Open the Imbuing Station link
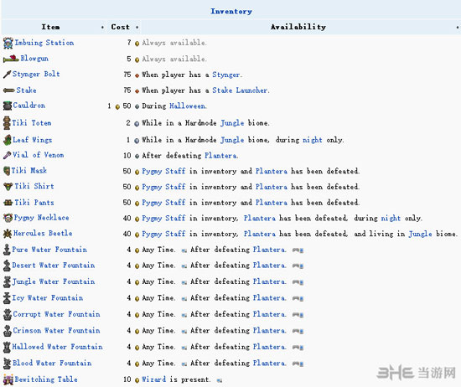 pyautogui.click(x=44, y=43)
